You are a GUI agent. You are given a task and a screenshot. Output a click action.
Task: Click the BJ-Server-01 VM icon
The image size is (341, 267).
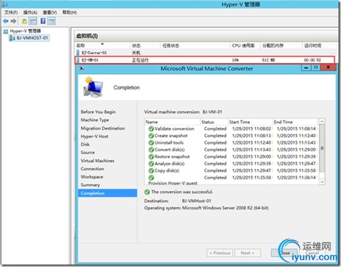pos(78,53)
